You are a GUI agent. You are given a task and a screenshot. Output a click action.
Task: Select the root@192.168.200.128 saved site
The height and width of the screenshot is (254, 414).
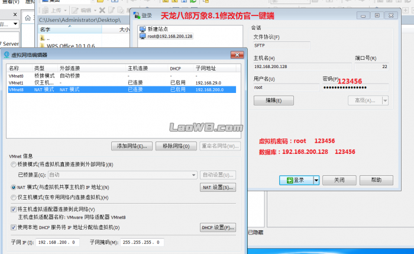pos(167,36)
